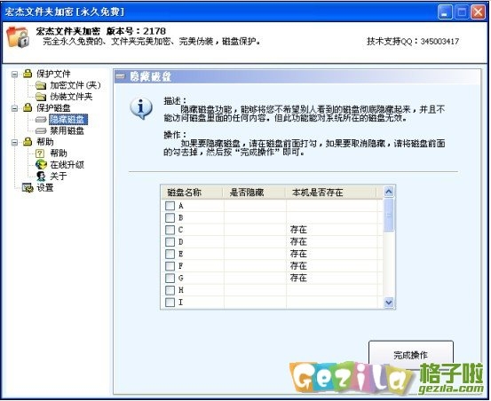Screen dimensions: 491x401
Task: Open 帮助 question-mark icon item
Action: (40, 153)
